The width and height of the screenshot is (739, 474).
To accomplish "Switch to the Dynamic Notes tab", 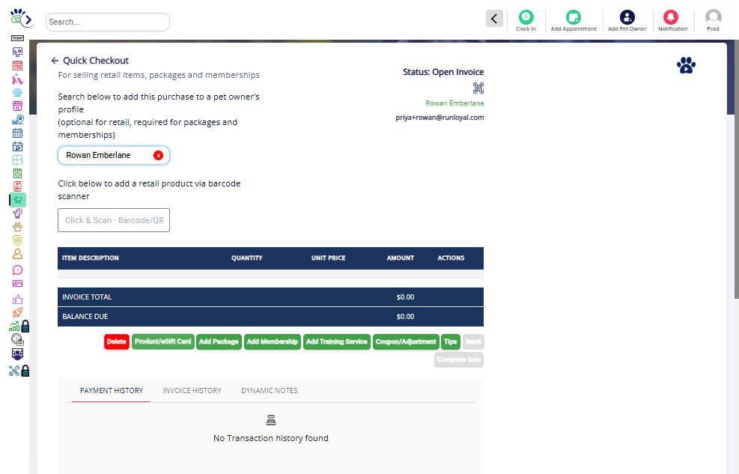I will pos(269,391).
